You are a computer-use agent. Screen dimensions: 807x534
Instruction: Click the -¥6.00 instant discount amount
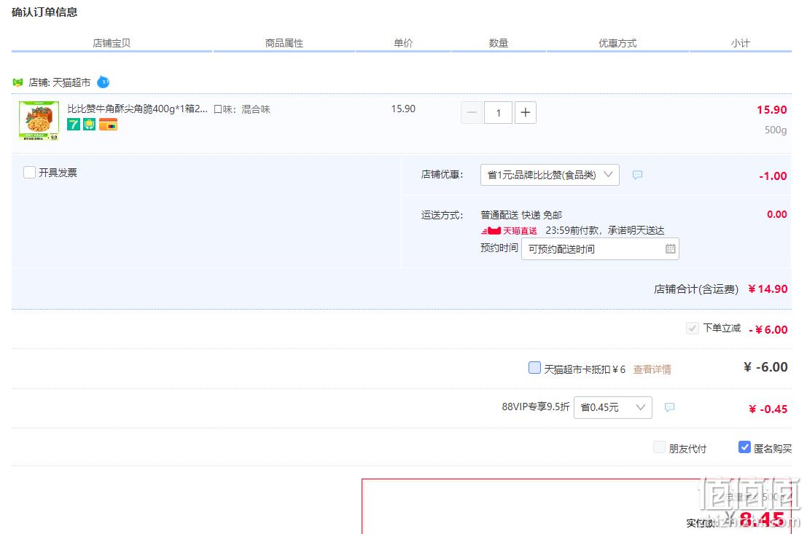(x=768, y=330)
